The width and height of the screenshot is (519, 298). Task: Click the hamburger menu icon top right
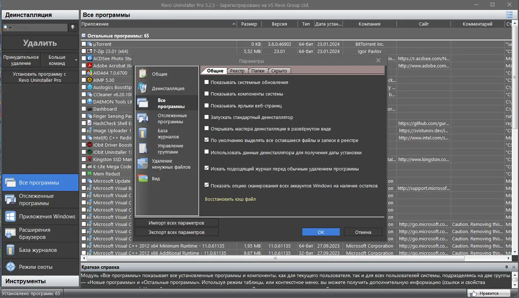tap(509, 15)
